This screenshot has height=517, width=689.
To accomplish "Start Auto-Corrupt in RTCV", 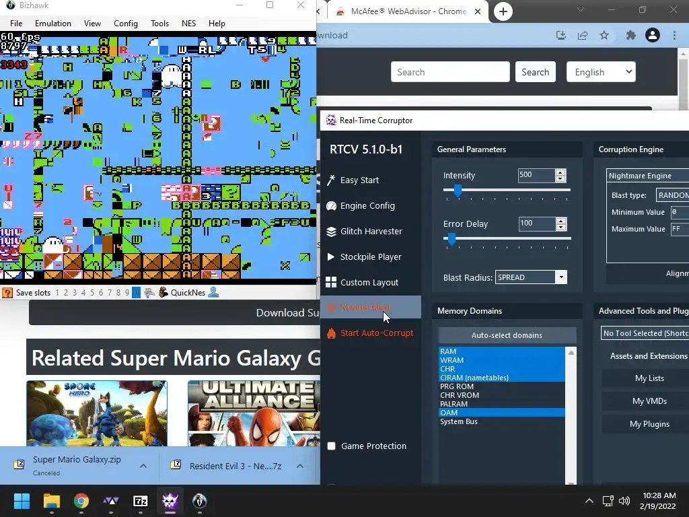I will coord(370,333).
